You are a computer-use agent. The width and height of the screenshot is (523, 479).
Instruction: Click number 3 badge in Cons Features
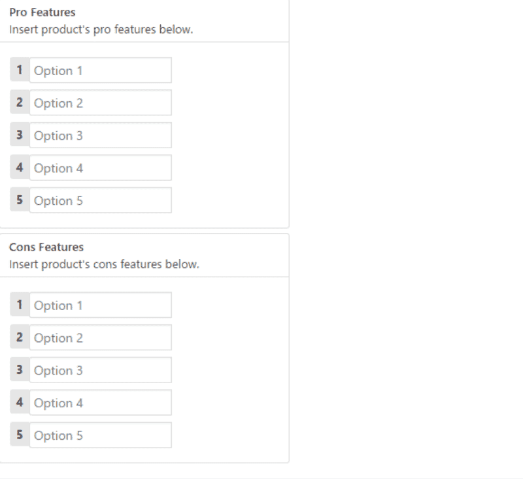coord(20,370)
